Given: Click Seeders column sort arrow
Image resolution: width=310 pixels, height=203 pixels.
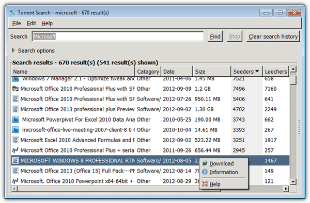Looking at the screenshot, I should [257, 71].
